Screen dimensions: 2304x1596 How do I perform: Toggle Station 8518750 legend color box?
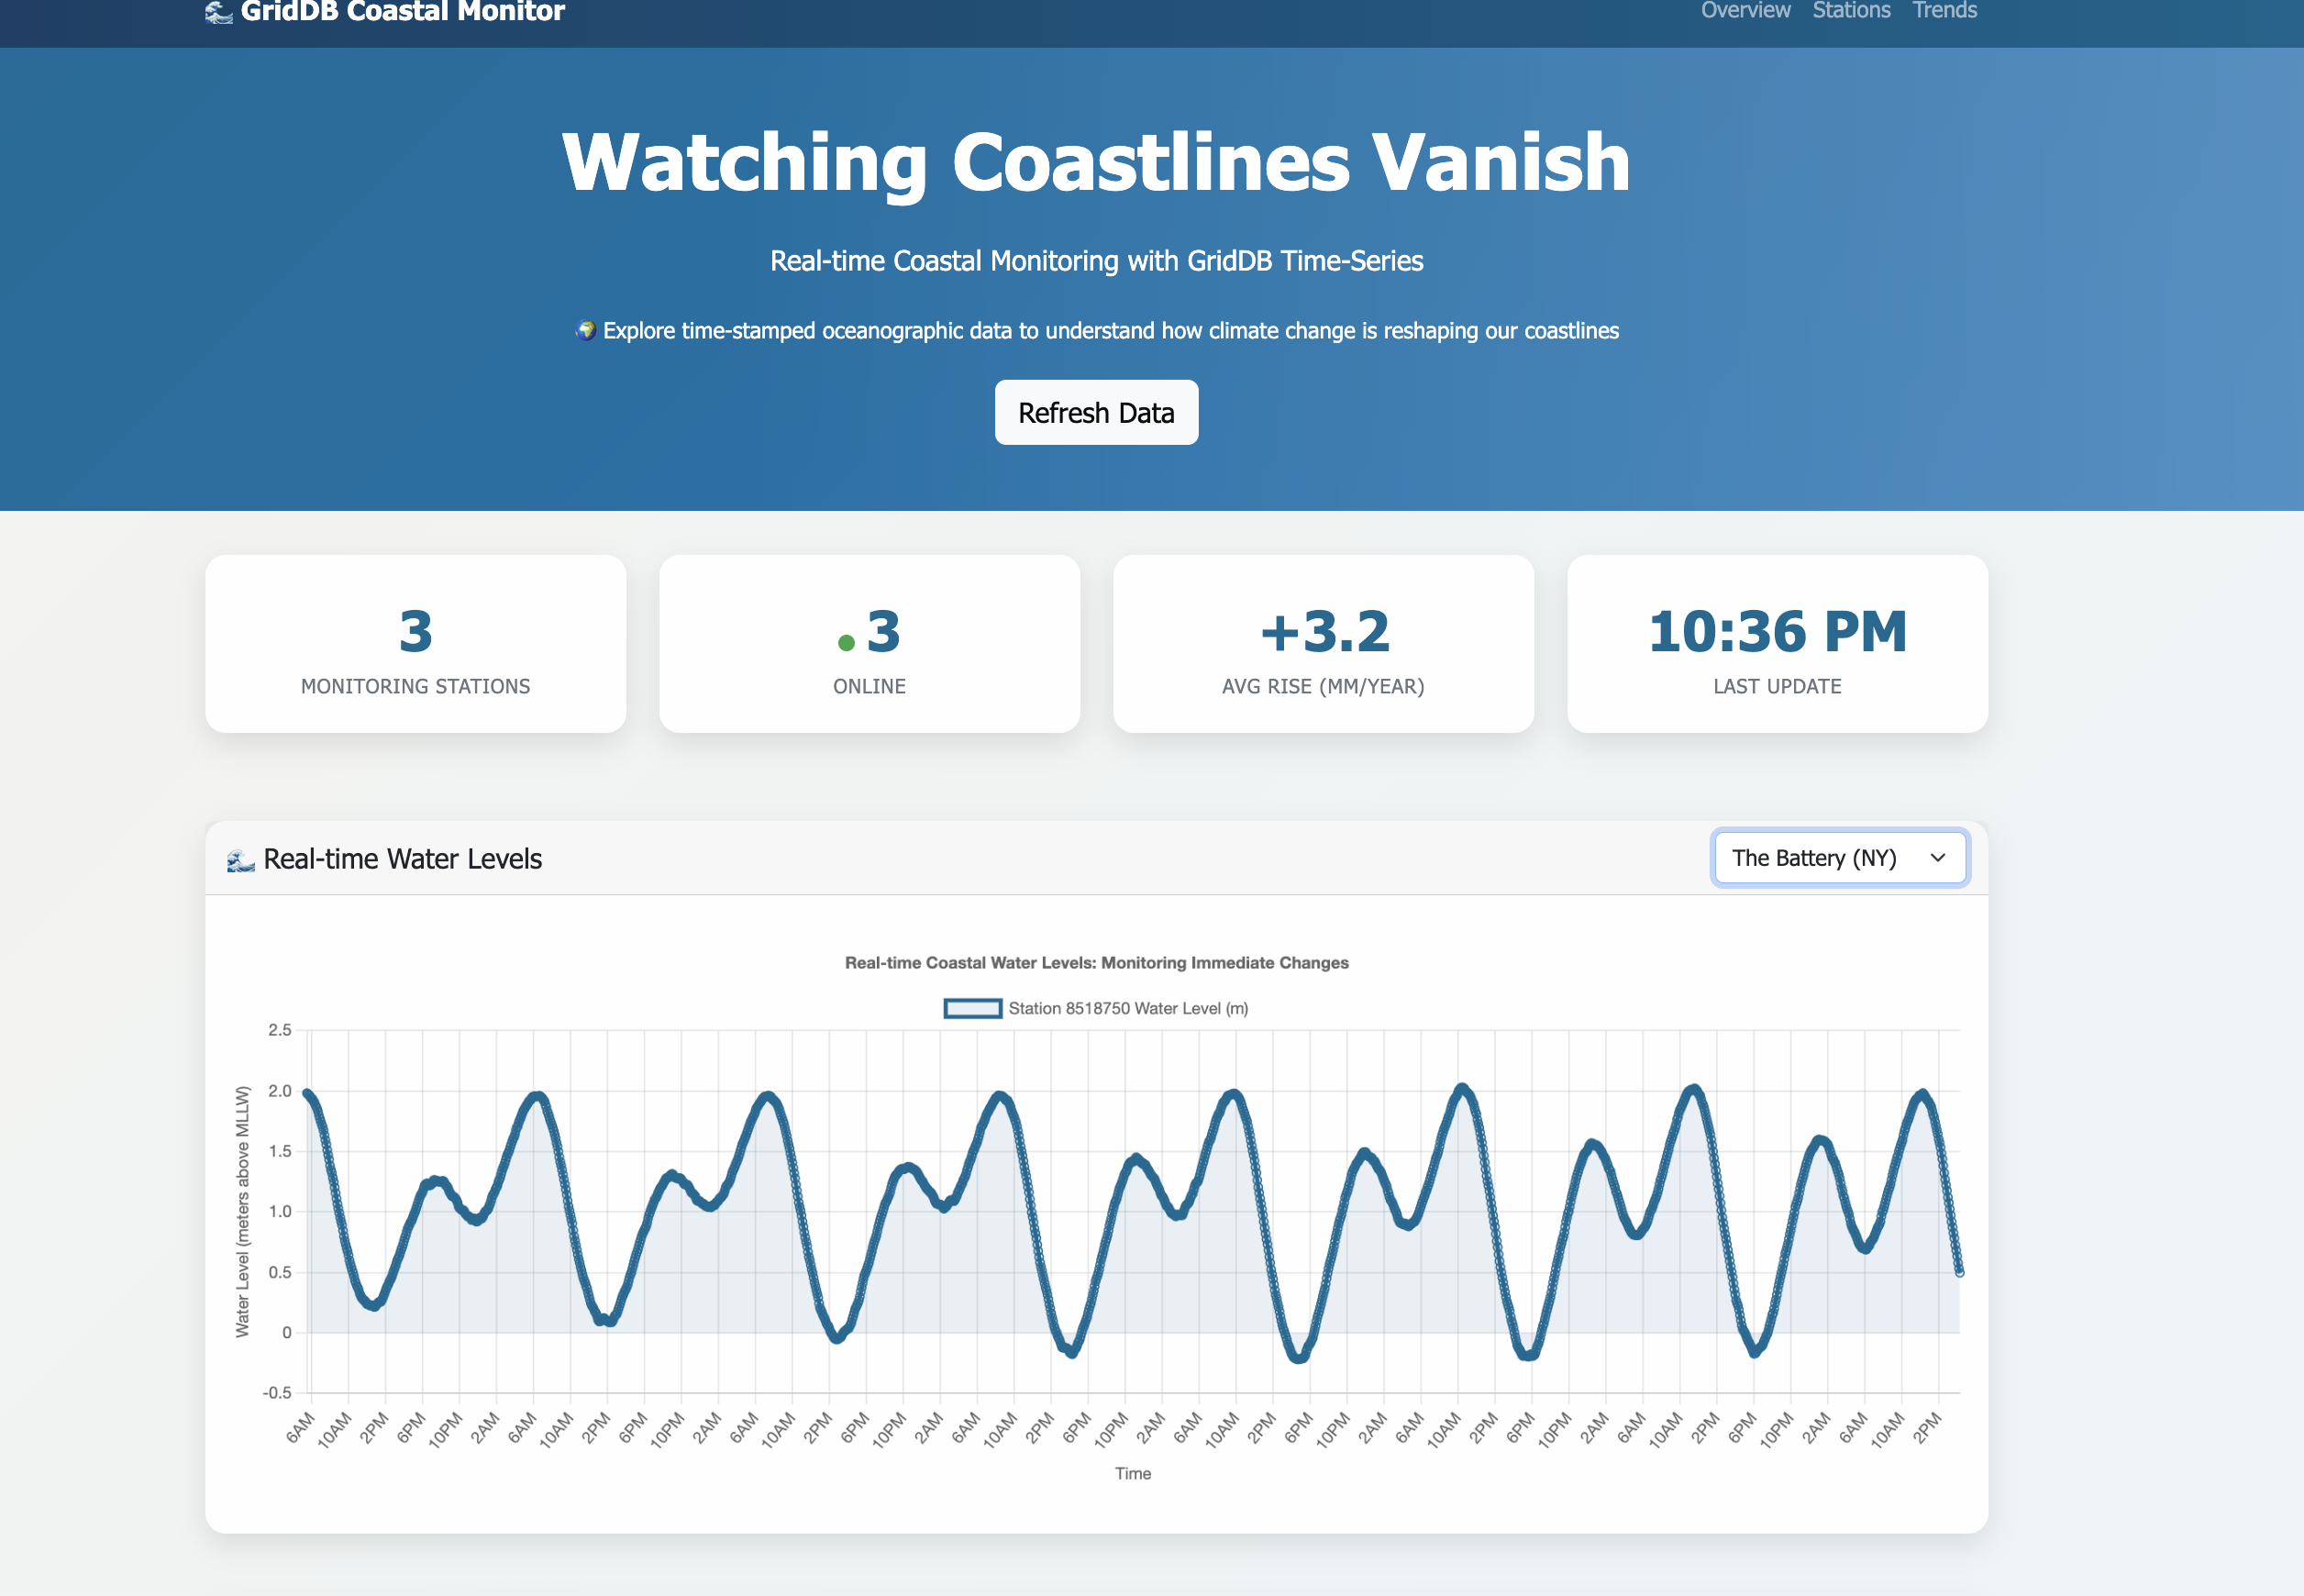(972, 1008)
